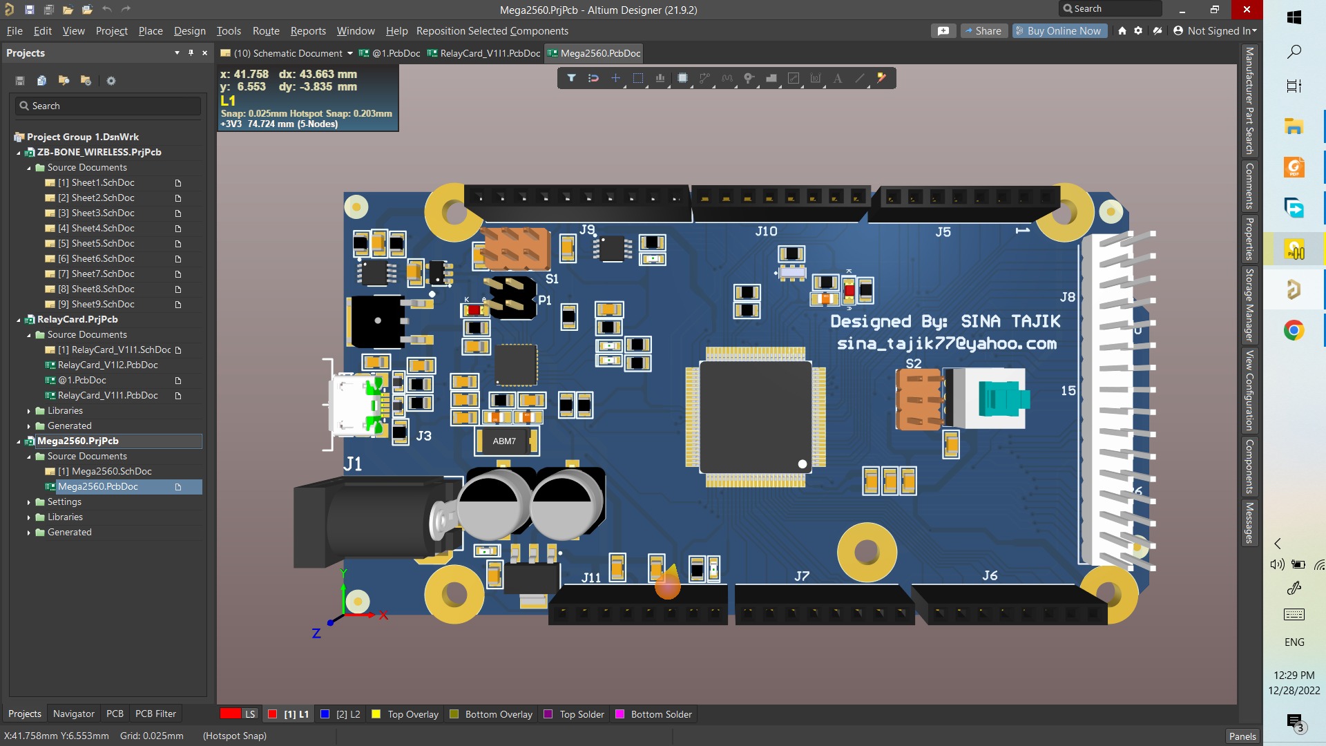Toggle the snap magnet icon
Screen dimensions: 1326x746
pos(593,78)
